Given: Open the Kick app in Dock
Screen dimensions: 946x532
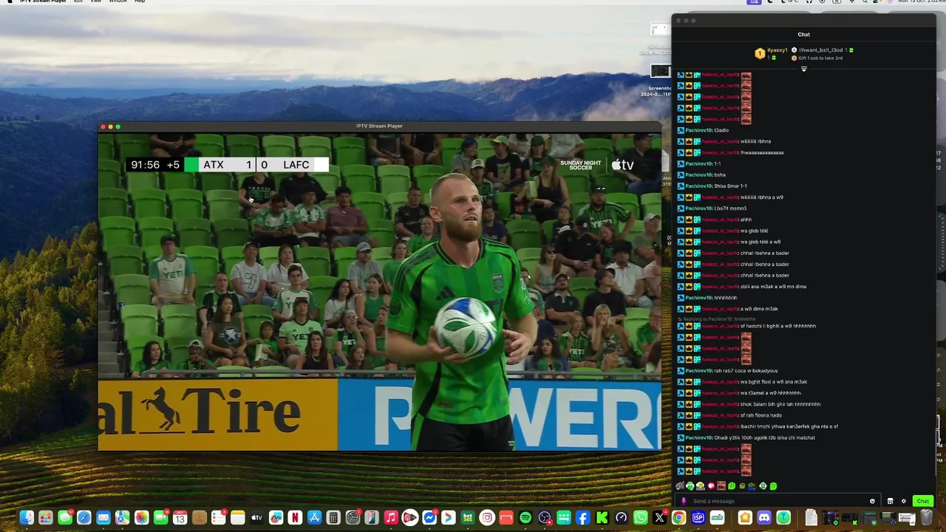Looking at the screenshot, I should [602, 518].
